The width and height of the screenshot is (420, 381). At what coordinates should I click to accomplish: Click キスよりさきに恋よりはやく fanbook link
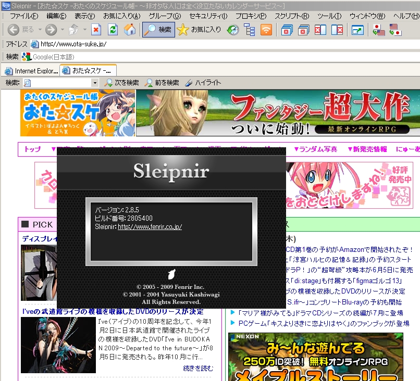tap(324, 323)
